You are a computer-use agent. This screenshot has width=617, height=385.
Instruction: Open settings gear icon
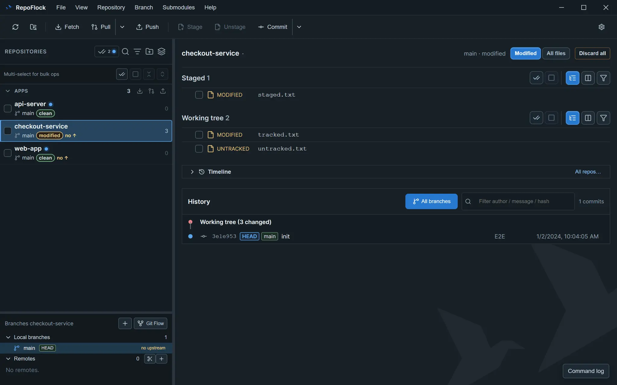[601, 27]
